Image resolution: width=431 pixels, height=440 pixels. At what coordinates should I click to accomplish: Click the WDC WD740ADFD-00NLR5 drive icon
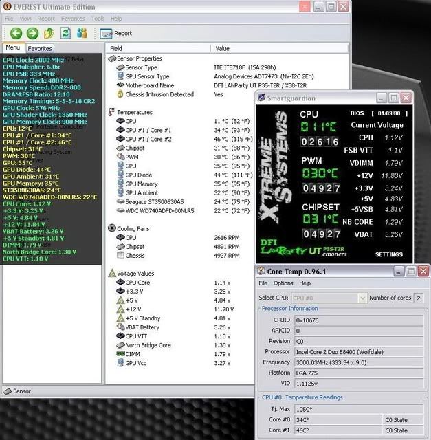click(x=120, y=210)
